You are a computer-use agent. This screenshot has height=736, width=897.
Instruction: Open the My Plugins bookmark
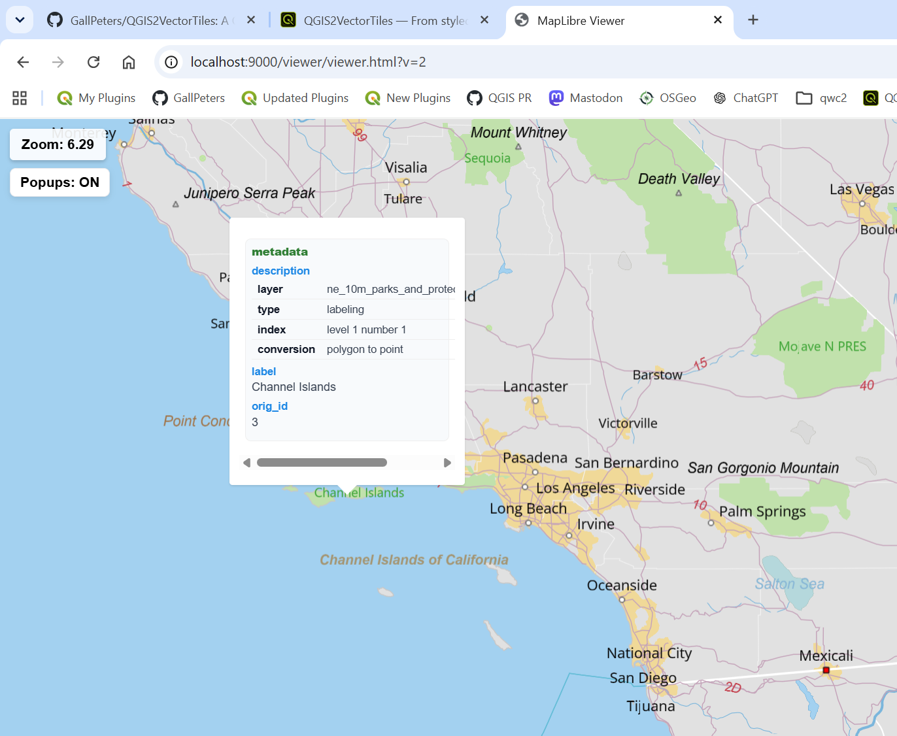pyautogui.click(x=96, y=98)
